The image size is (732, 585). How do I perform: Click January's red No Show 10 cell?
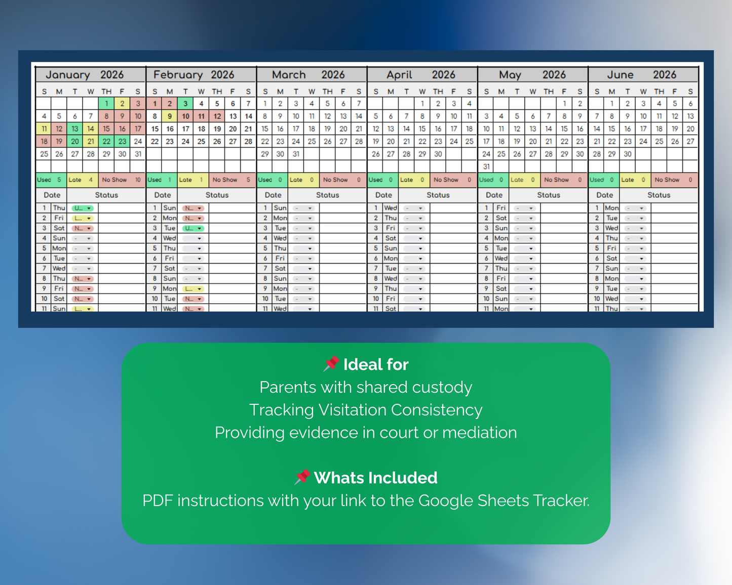tap(122, 180)
